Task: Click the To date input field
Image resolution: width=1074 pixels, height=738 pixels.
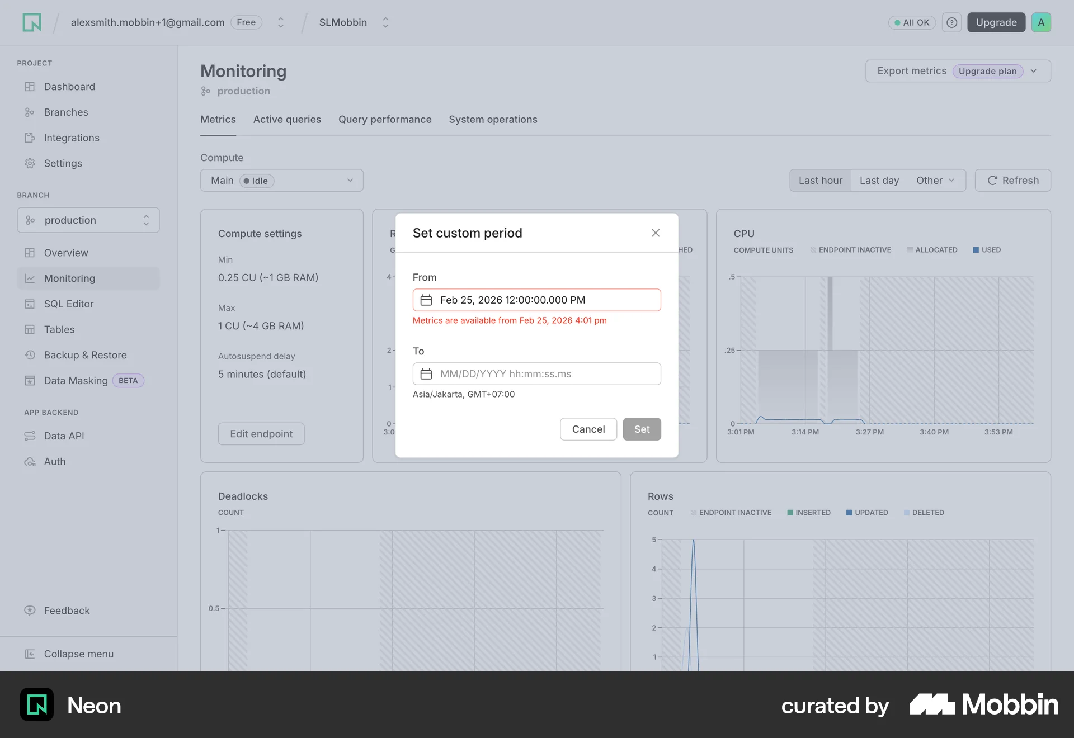Action: point(537,374)
